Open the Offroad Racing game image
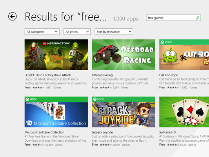Viewport: 209px width, 157px height. [x=124, y=55]
